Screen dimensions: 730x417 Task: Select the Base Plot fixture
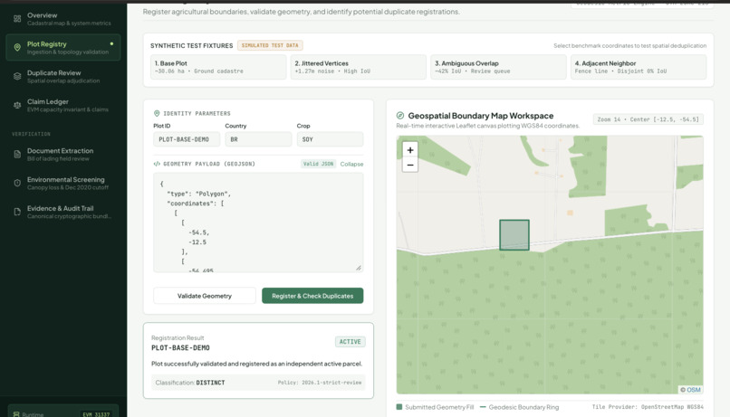(218, 67)
